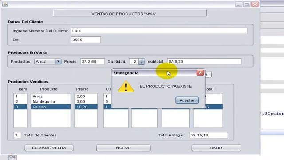Click the ELIMINAR VENTA button
The image size is (284, 160).
(49, 148)
